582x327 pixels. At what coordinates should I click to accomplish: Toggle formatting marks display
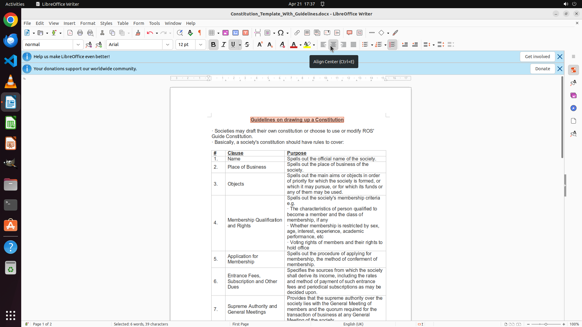200,33
